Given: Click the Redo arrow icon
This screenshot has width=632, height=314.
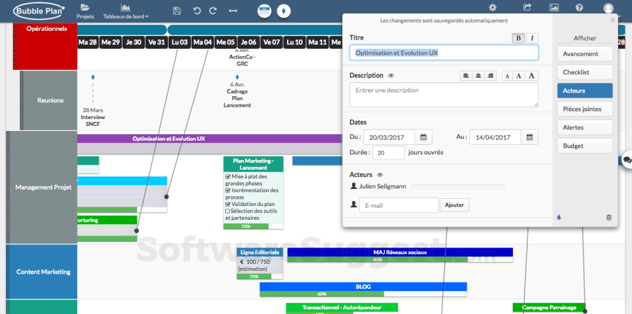Looking at the screenshot, I should [x=213, y=11].
